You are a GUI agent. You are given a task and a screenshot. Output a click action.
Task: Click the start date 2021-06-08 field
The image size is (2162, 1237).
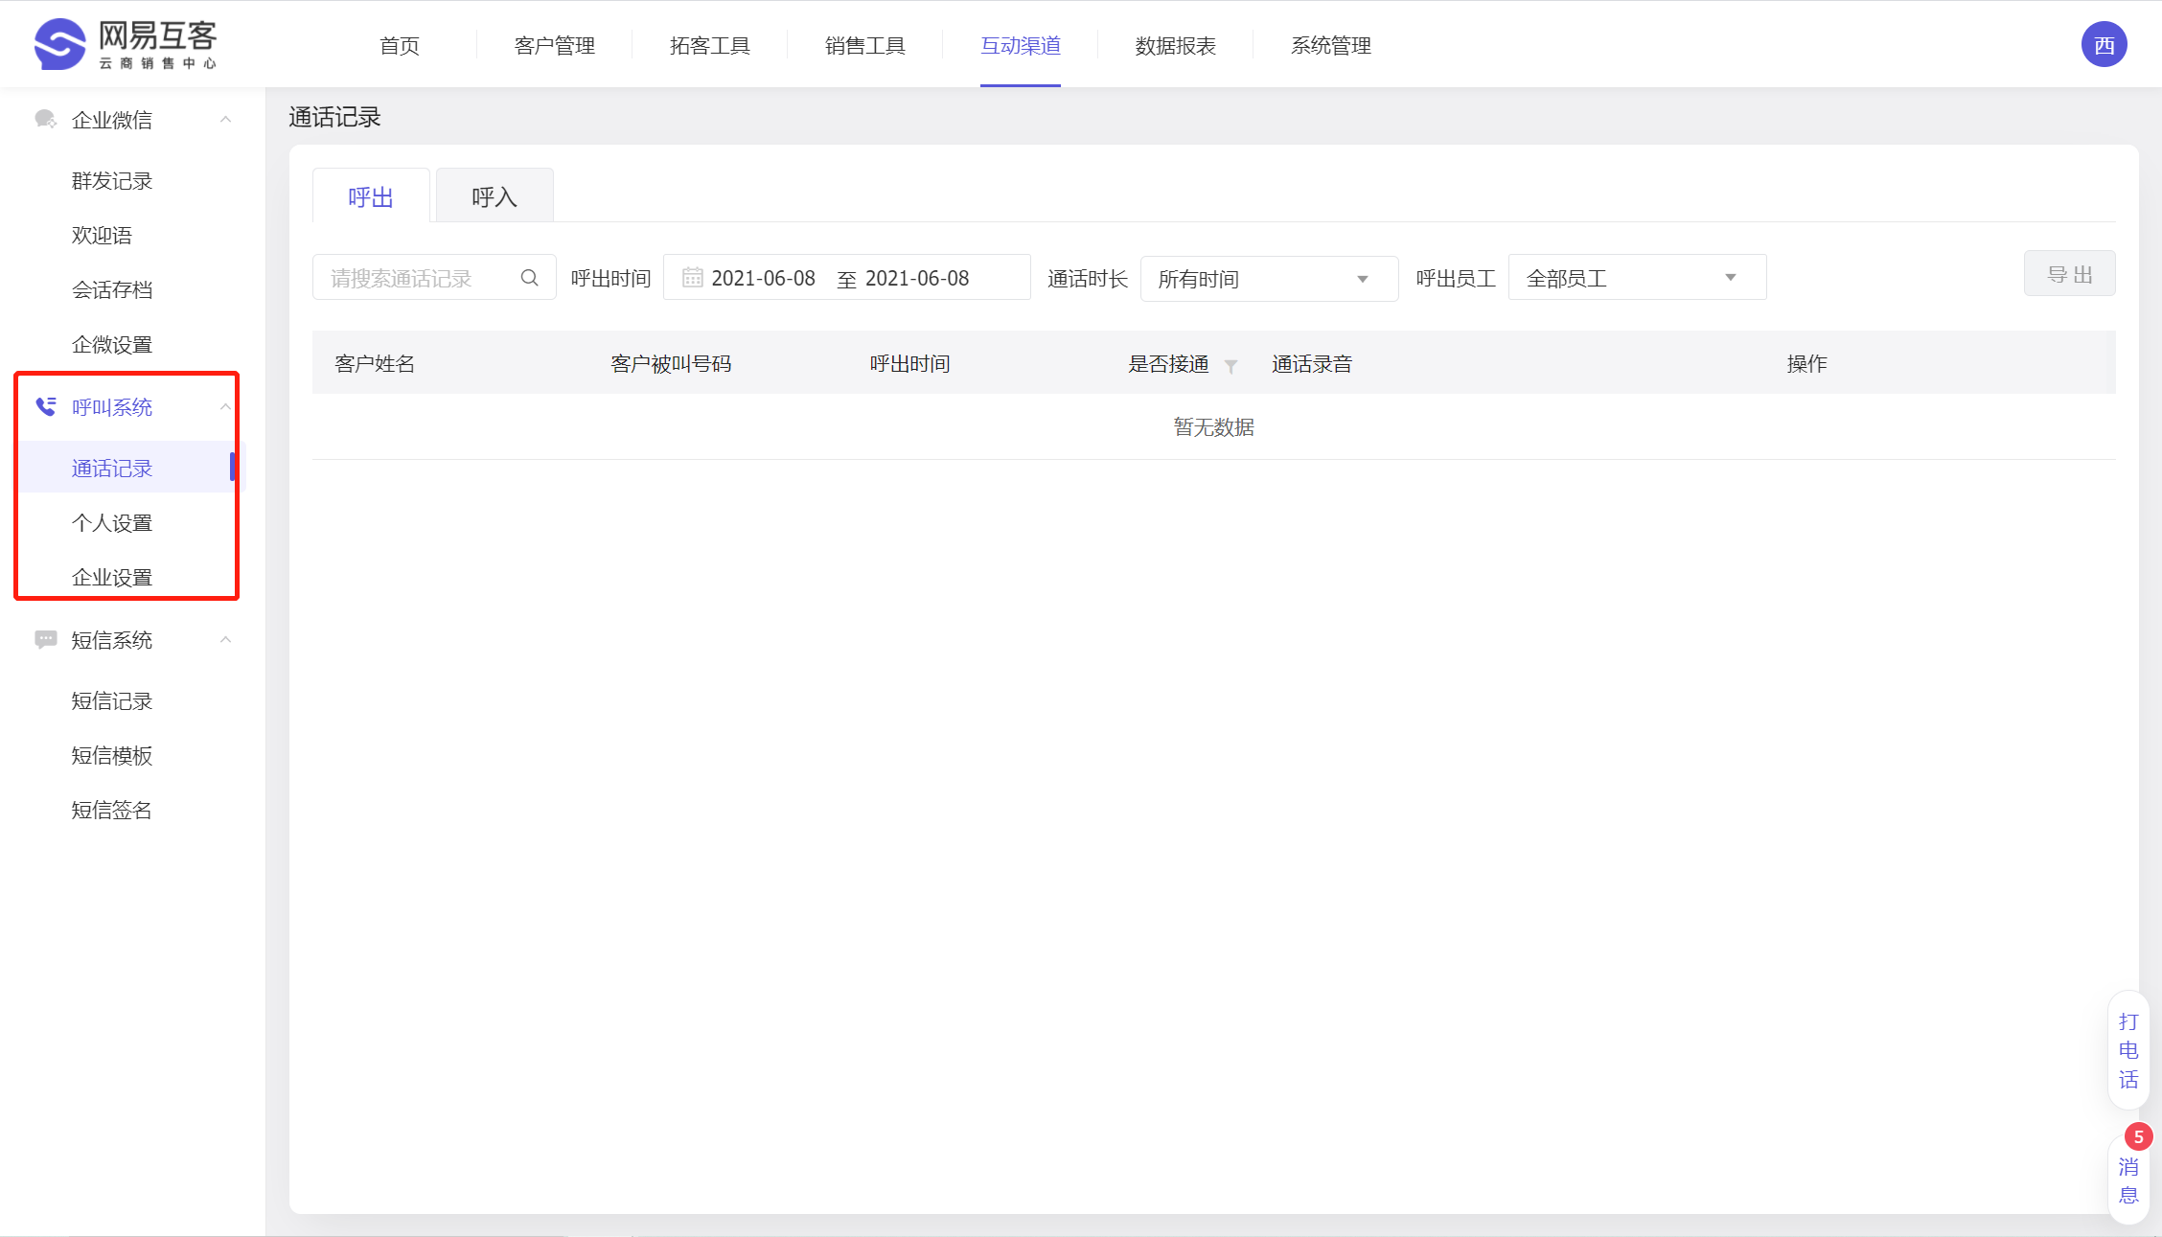[x=763, y=278]
